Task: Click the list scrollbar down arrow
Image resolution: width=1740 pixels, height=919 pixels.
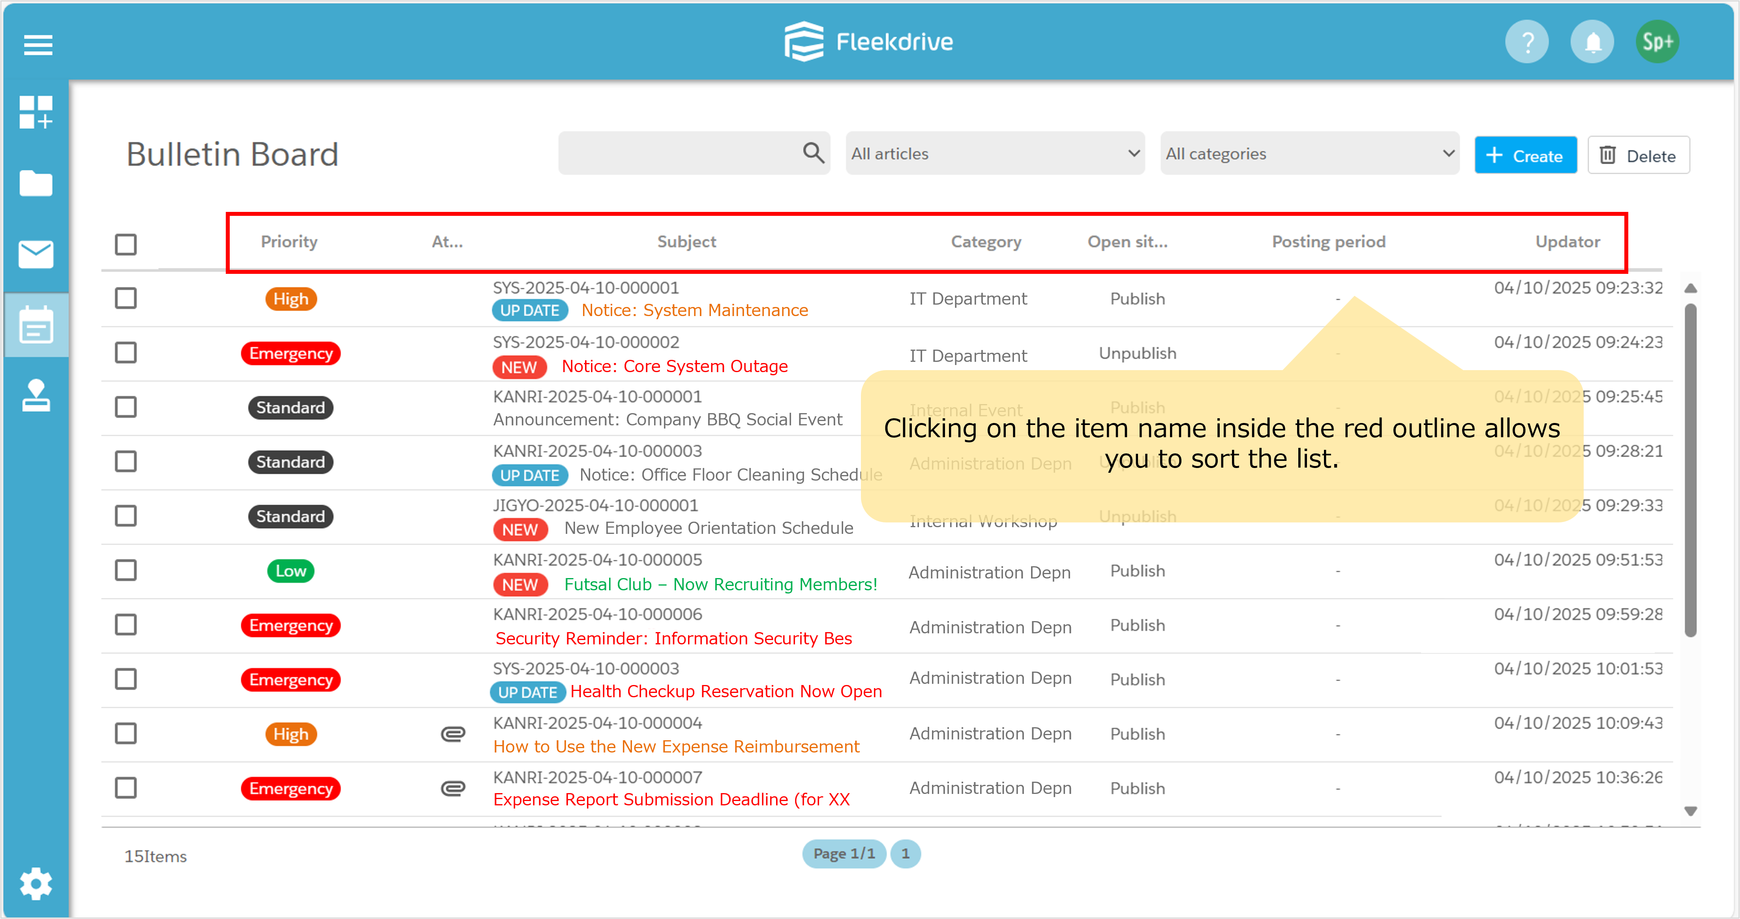Action: click(1691, 811)
